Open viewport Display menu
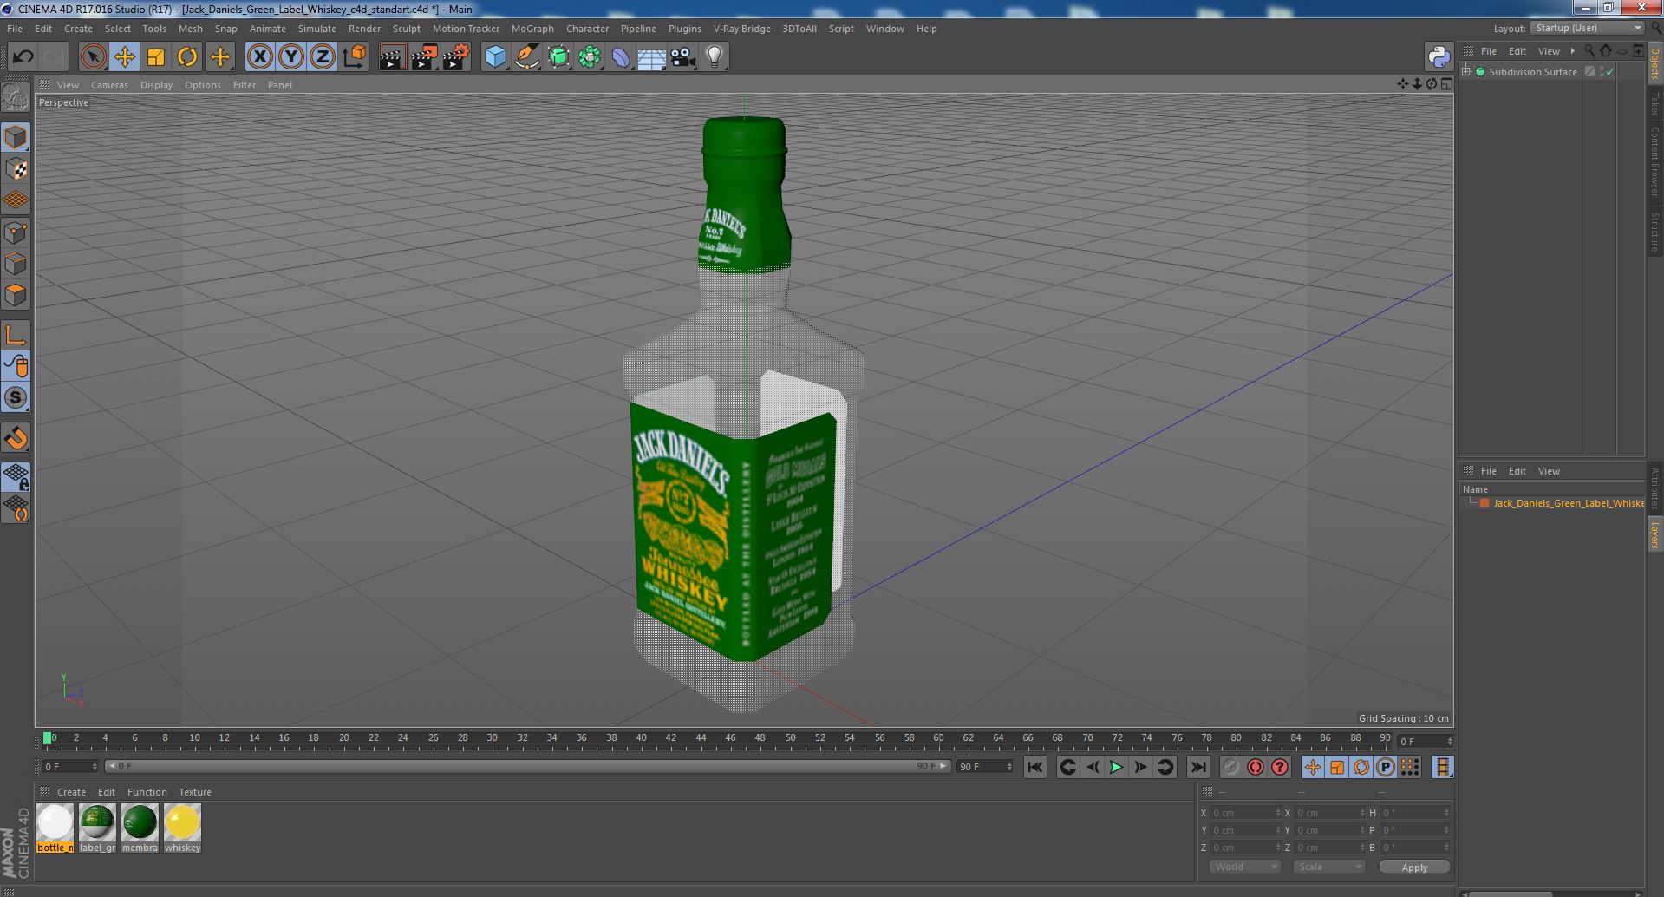1664x897 pixels. pyautogui.click(x=156, y=85)
